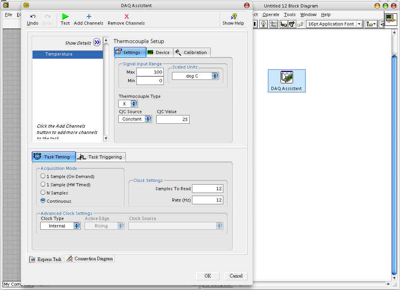The image size is (400, 290).
Task: Open the Active Edge Rising dropdown
Action: pyautogui.click(x=105, y=226)
